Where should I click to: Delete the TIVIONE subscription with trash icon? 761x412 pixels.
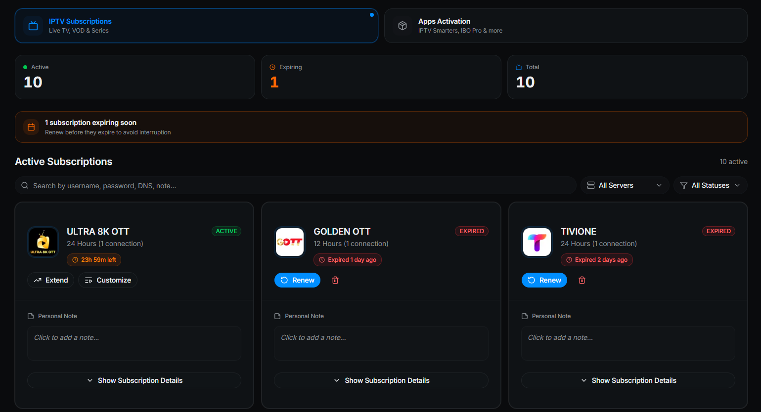(582, 280)
